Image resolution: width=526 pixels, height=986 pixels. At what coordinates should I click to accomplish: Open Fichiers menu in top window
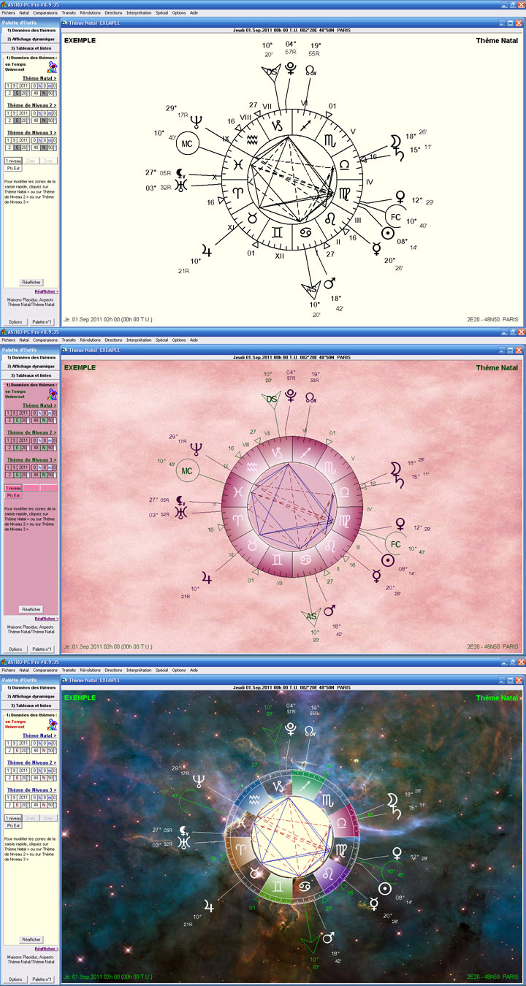click(8, 12)
